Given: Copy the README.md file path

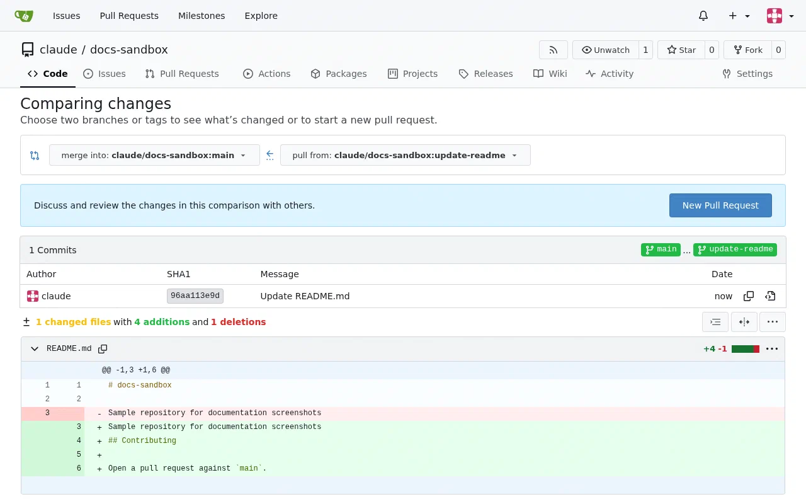Looking at the screenshot, I should (x=103, y=349).
